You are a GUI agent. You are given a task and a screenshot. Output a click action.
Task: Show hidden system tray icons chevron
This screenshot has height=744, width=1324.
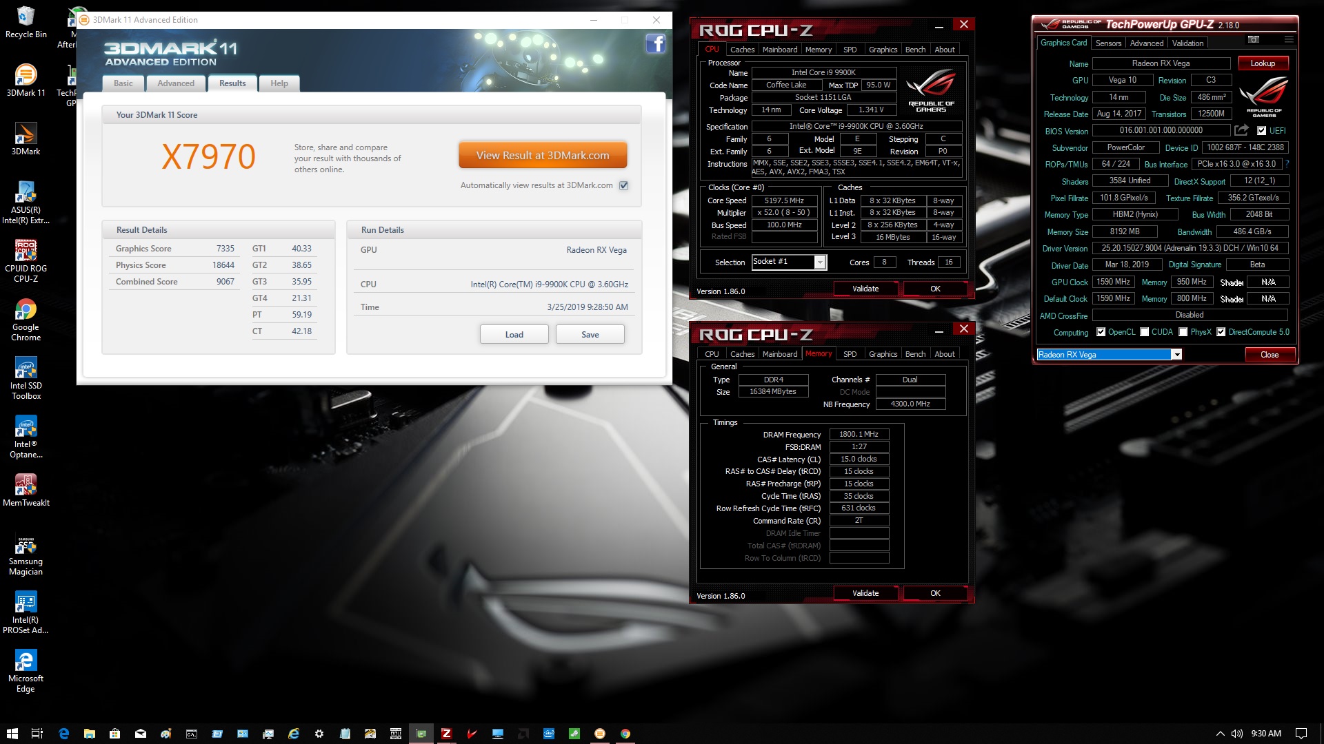pos(1220,734)
